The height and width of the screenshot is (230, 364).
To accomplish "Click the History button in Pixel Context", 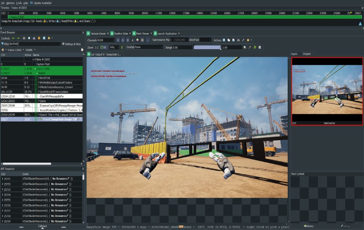I will pyautogui.click(x=309, y=226).
